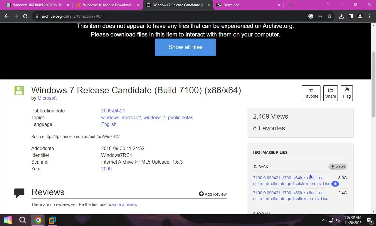This screenshot has width=376, height=226.
Task: Open the 2009-04-21 publication date link
Action: [113, 111]
